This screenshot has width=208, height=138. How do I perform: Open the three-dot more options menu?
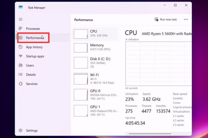tap(186, 20)
